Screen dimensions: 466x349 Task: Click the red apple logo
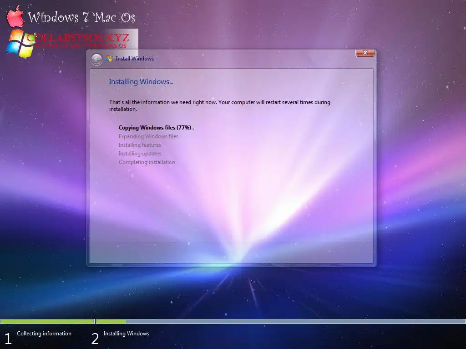click(x=15, y=17)
